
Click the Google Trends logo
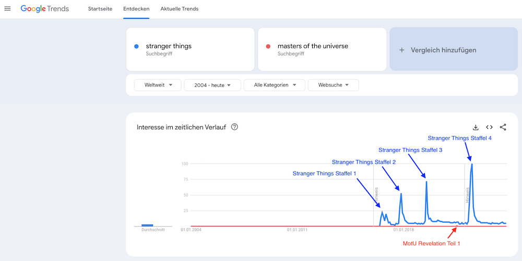click(44, 9)
